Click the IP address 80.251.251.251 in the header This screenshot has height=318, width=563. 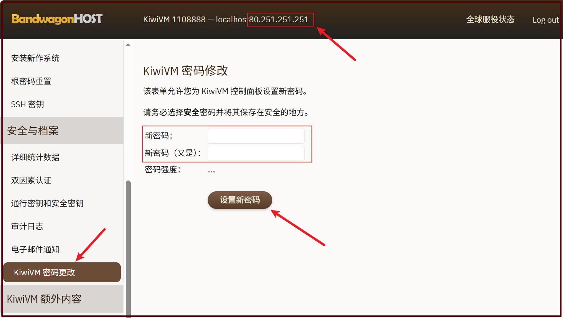(x=279, y=20)
